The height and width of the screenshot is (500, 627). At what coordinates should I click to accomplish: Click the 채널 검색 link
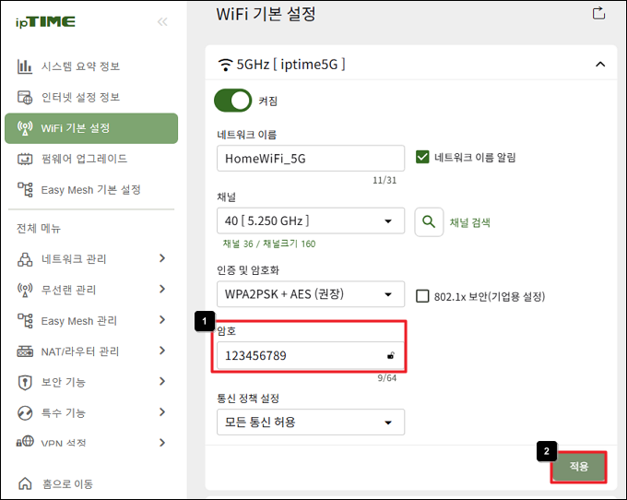470,222
